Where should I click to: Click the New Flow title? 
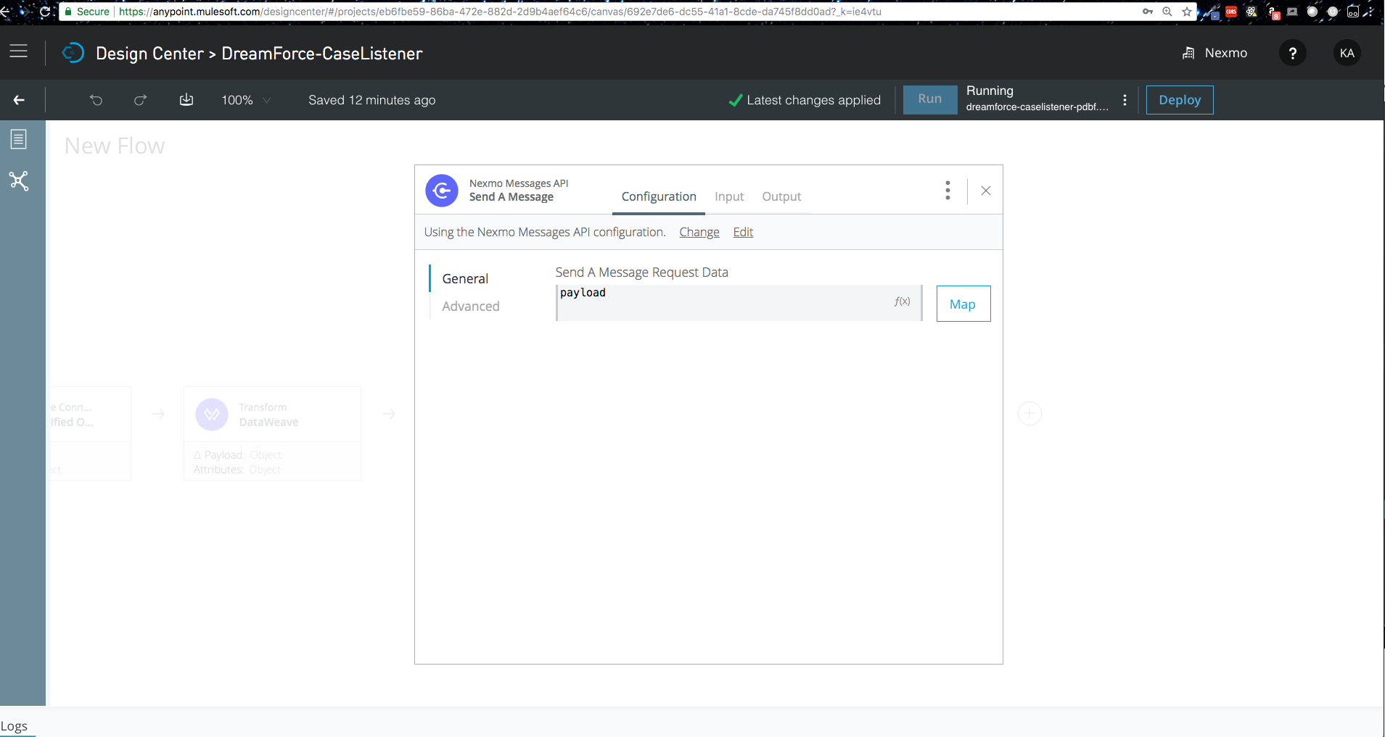click(x=115, y=146)
